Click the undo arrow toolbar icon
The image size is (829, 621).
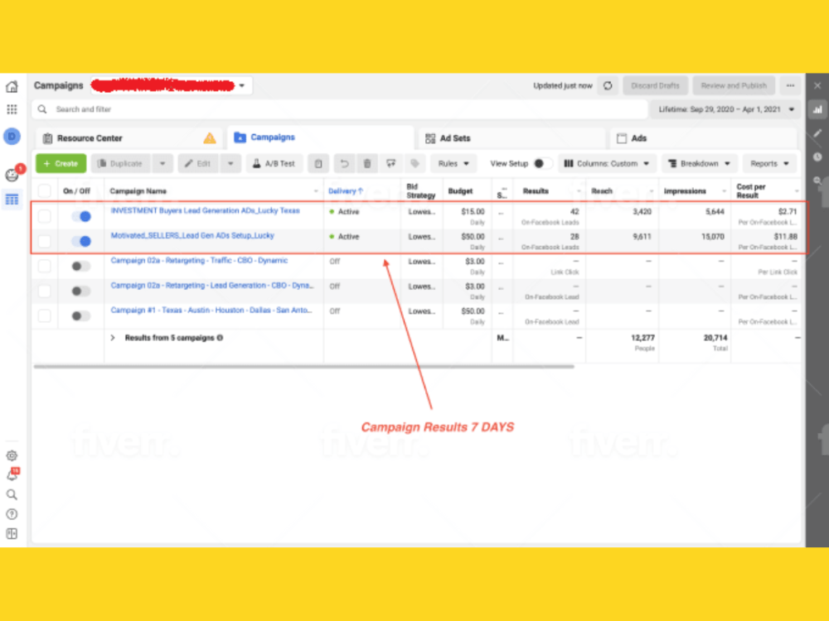click(344, 164)
